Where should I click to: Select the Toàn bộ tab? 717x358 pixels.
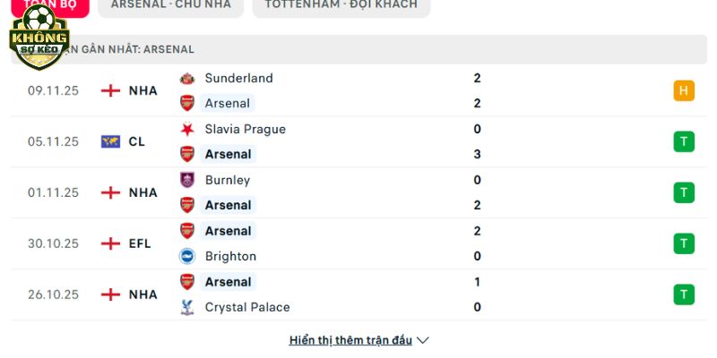(x=50, y=4)
